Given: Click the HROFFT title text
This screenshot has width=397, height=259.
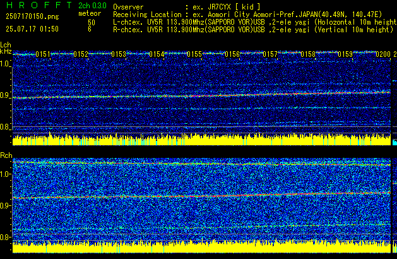Looking at the screenshot, I should [39, 5].
